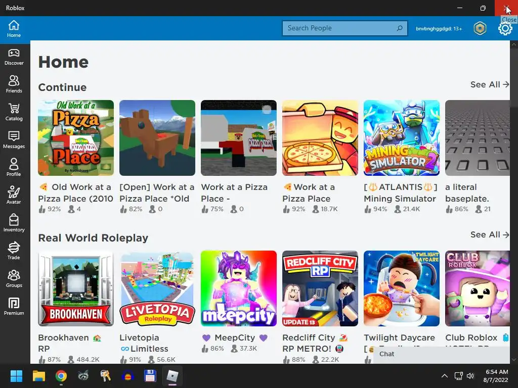Open the Windows Start menu
The width and height of the screenshot is (518, 388).
[x=16, y=376]
